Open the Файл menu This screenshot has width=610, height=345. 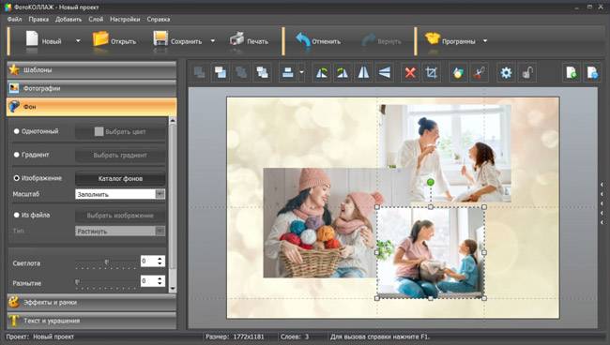coord(14,19)
